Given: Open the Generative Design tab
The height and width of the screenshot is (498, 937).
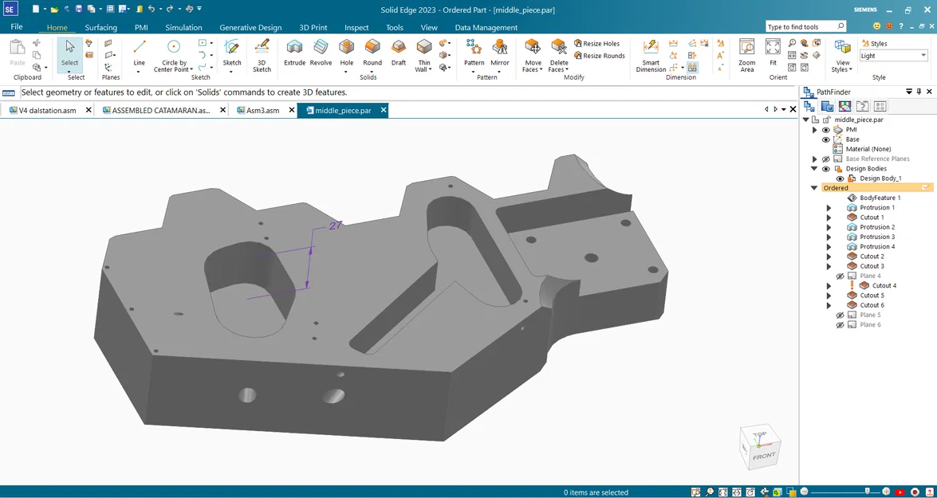Looking at the screenshot, I should tap(250, 27).
